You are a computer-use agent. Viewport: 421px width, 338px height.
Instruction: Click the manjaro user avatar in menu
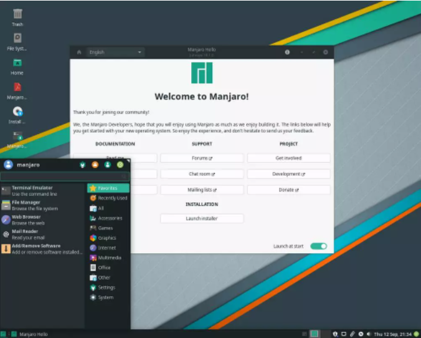tap(8, 165)
